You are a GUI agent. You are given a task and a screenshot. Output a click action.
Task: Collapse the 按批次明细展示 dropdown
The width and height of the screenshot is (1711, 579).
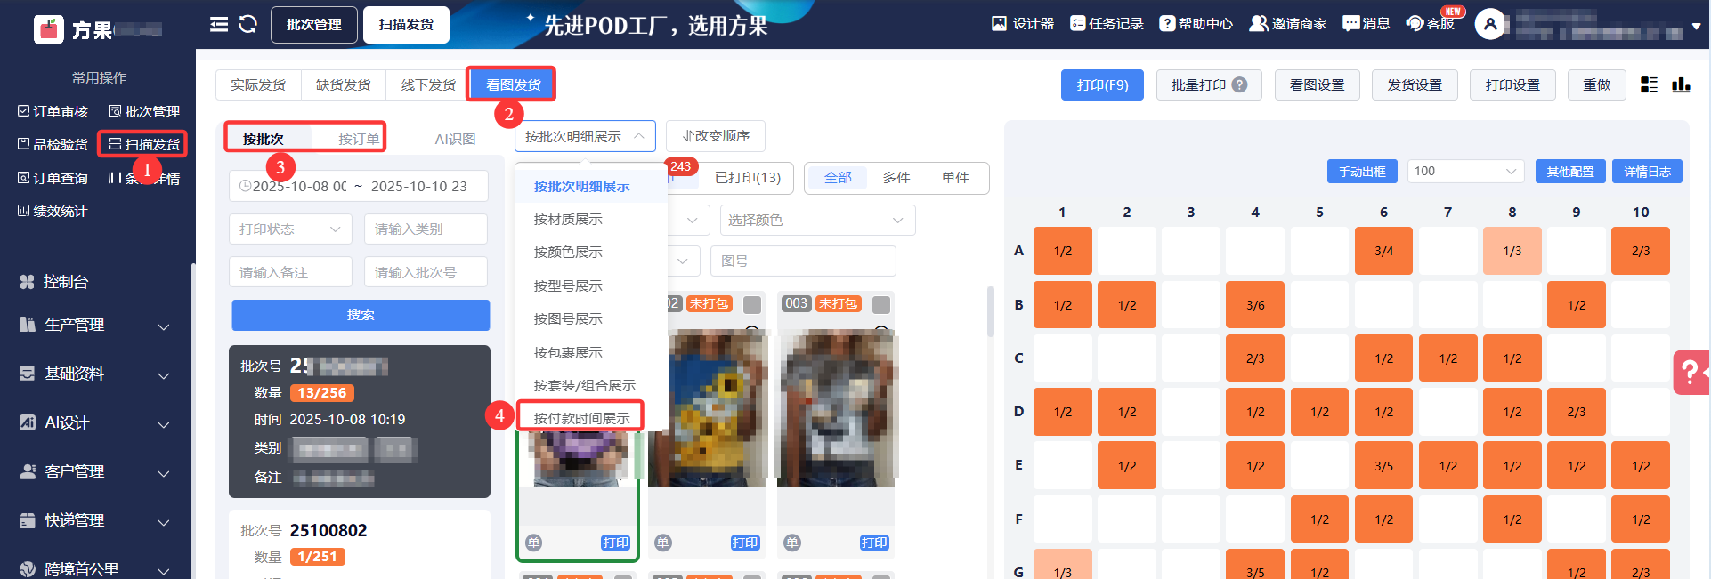pos(585,136)
